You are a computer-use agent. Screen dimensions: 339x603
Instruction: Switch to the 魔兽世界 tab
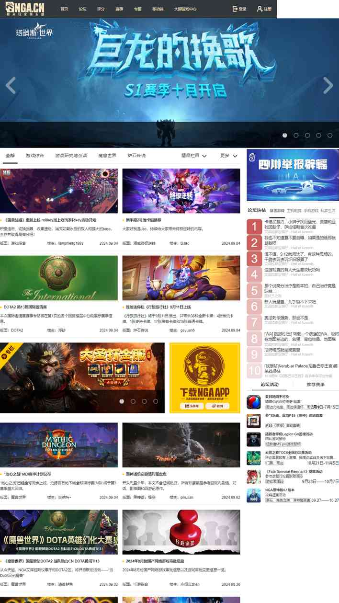tap(107, 156)
